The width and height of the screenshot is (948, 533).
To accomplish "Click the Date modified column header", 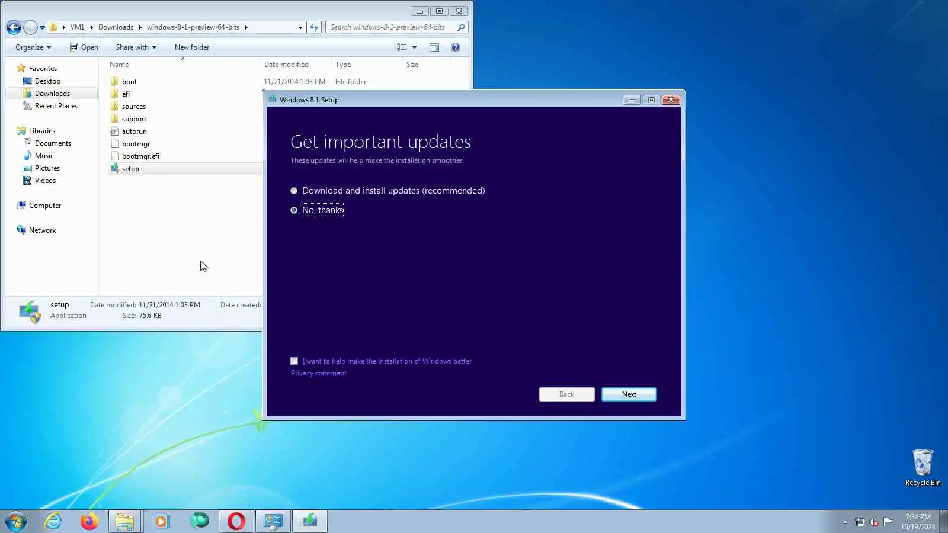I will point(295,65).
